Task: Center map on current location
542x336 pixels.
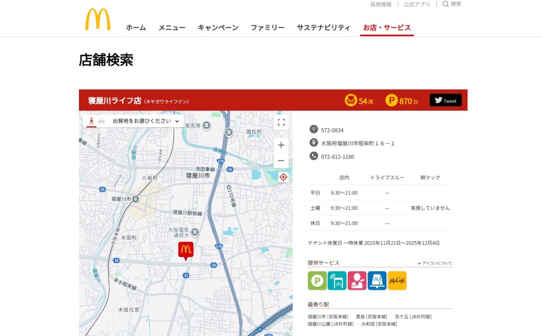Action: pos(283,177)
